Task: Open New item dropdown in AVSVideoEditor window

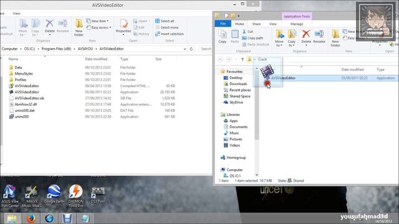Action: click(97, 21)
